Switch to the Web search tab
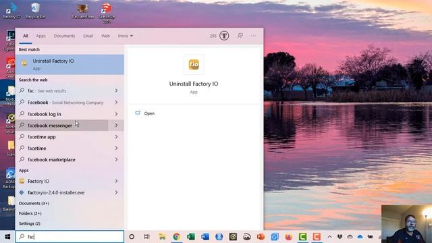The image size is (432, 243). click(x=105, y=36)
